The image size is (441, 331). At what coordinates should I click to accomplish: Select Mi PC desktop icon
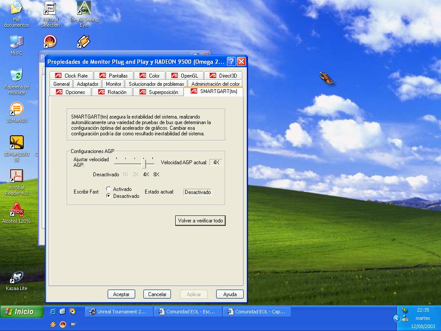click(x=16, y=45)
